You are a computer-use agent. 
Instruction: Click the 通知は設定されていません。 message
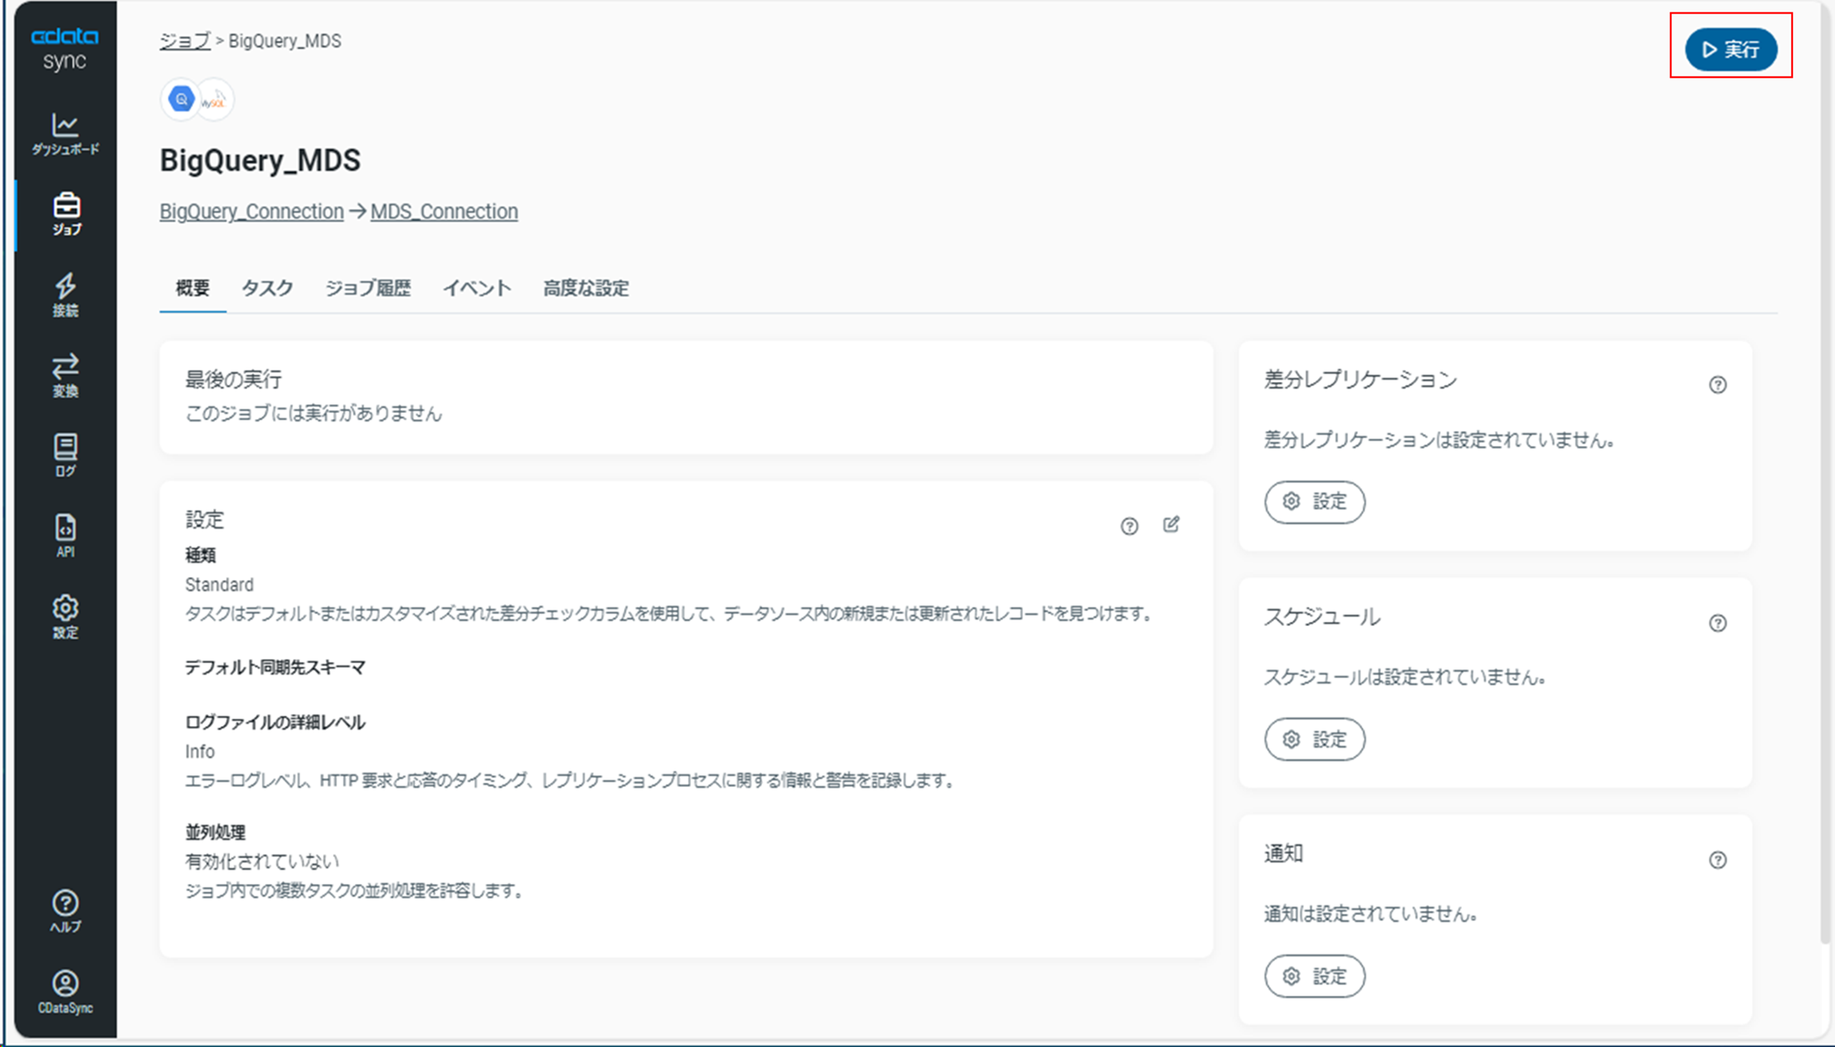[x=1371, y=915]
